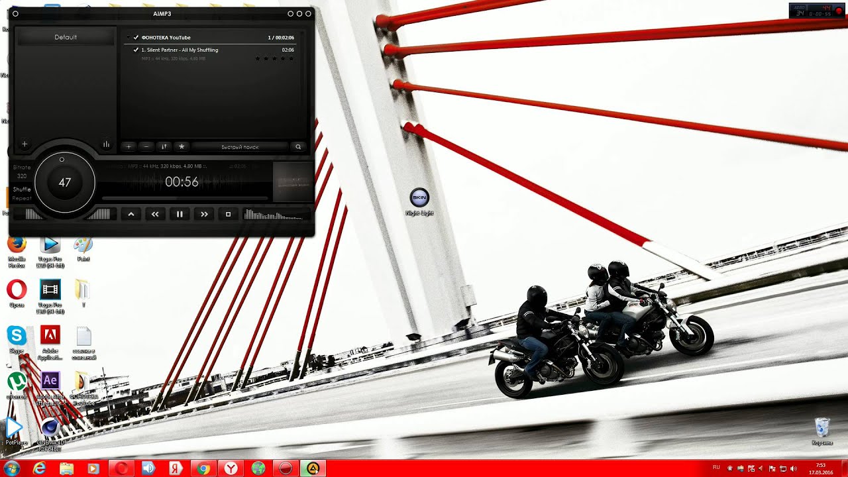Toggle Shuffle mode
Screen dimensions: 848x477
[x=22, y=189]
